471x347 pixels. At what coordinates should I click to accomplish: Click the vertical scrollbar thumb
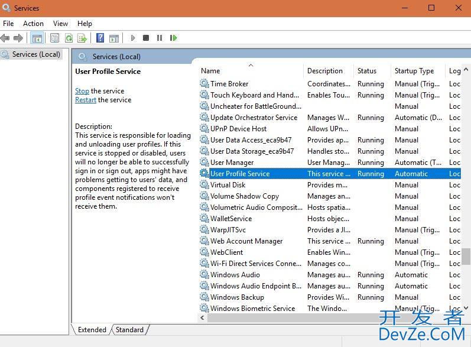click(x=466, y=256)
